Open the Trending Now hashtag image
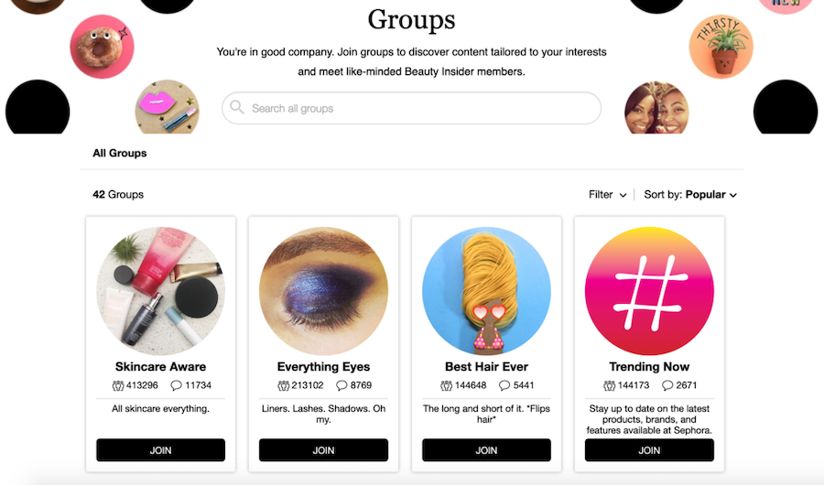The image size is (824, 485). coord(649,291)
